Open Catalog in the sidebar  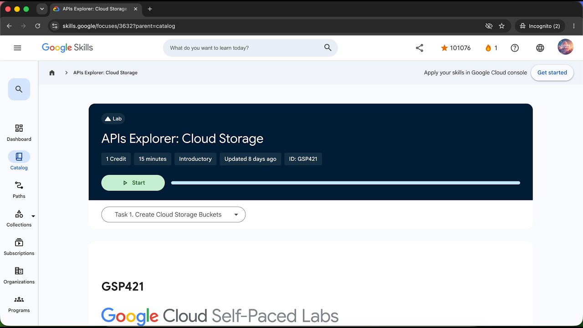click(x=19, y=161)
